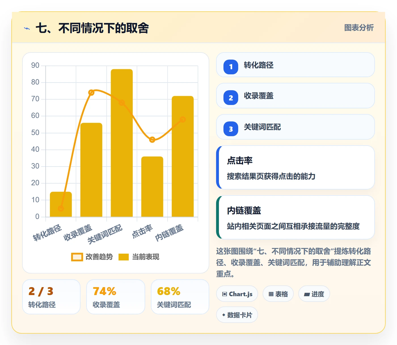
Task: Click the bar icon in 进度 tag
Action: tap(307, 294)
